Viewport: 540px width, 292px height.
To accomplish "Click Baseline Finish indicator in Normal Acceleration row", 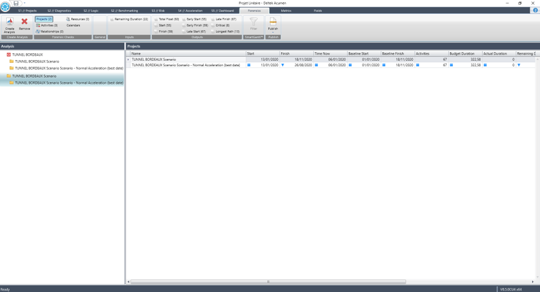I will (x=384, y=65).
